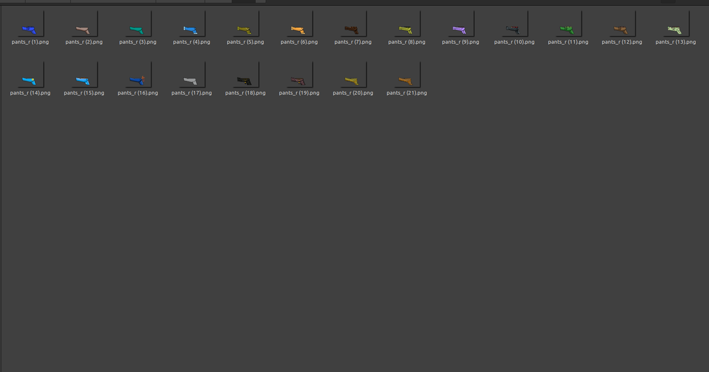Click the file name label pants_r (1).png
This screenshot has height=372, width=709.
pyautogui.click(x=30, y=42)
